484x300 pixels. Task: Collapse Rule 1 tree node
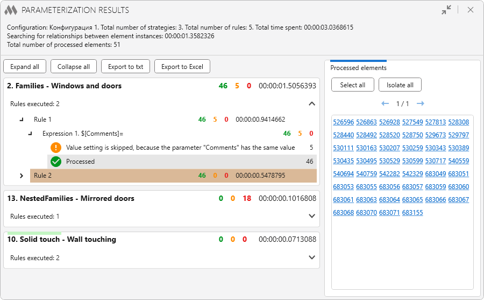[x=22, y=120]
